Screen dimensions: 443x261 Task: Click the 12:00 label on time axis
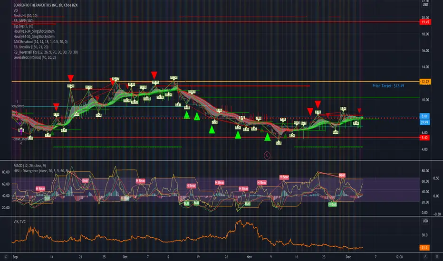tap(399, 257)
